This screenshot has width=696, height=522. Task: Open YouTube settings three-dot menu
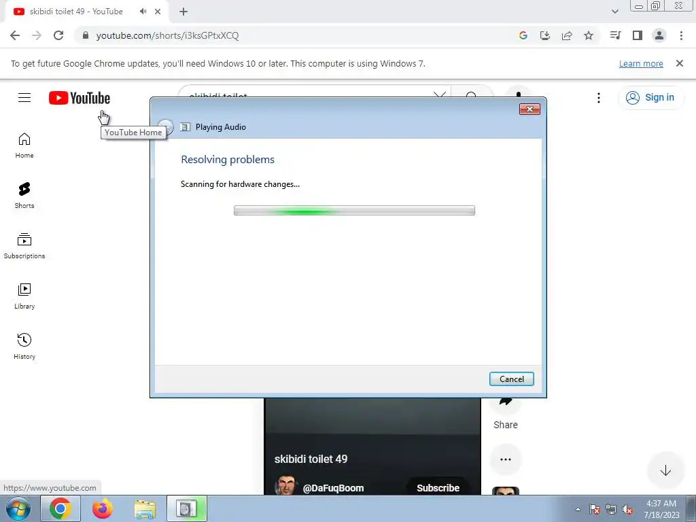[599, 98]
